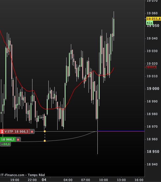Select the V:STP 18 966,5 order label

(16, 132)
